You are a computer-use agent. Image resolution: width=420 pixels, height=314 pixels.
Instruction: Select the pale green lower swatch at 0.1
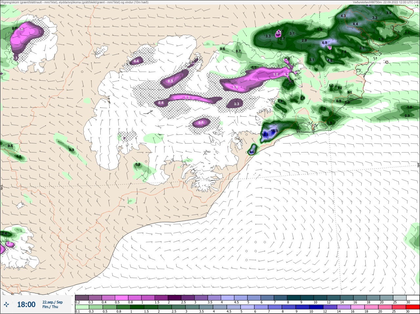coord(82,307)
